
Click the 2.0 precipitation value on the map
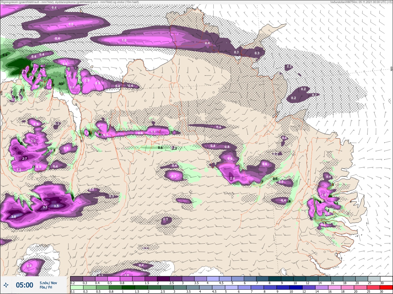point(232,178)
